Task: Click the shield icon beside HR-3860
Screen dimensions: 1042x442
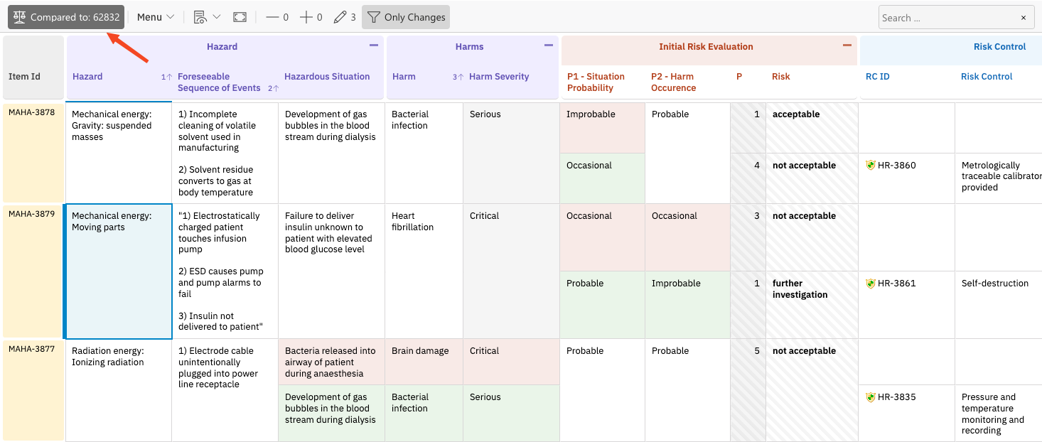Action: pyautogui.click(x=871, y=165)
